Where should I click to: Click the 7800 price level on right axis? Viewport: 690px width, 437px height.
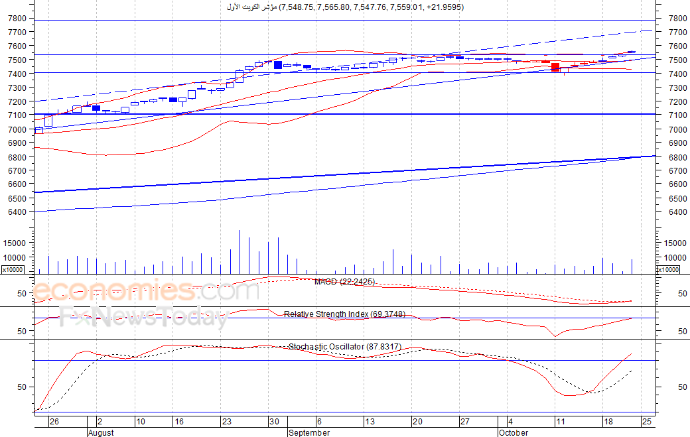point(677,19)
